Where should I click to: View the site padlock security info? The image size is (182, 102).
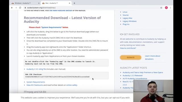25,8
